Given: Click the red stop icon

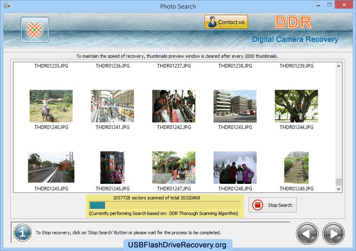Looking at the screenshot, I should click(x=257, y=205).
